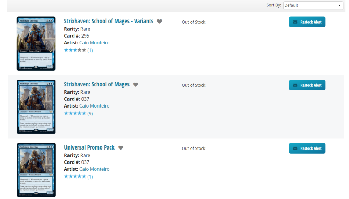Open the 9 reviews star rating
The image size is (349, 199).
pos(78,113)
